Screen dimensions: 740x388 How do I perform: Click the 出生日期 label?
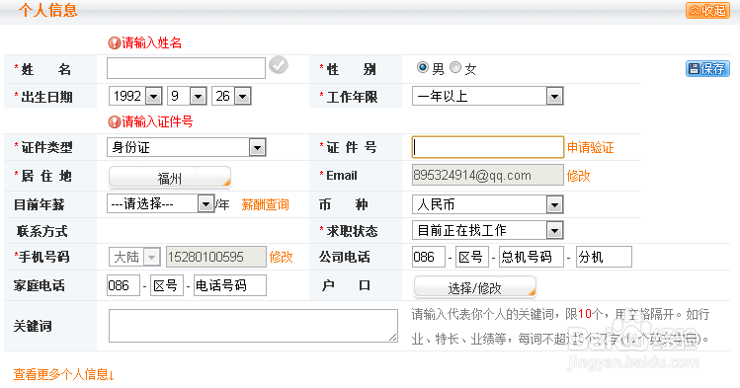pyautogui.click(x=46, y=97)
